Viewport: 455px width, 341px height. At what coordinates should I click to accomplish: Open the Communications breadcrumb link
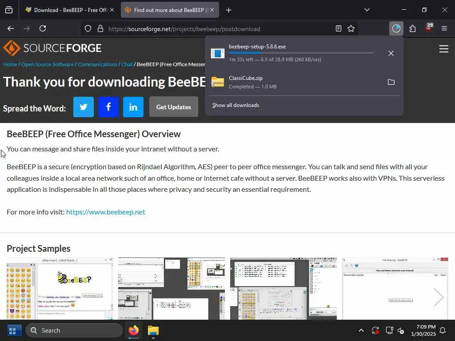point(97,64)
